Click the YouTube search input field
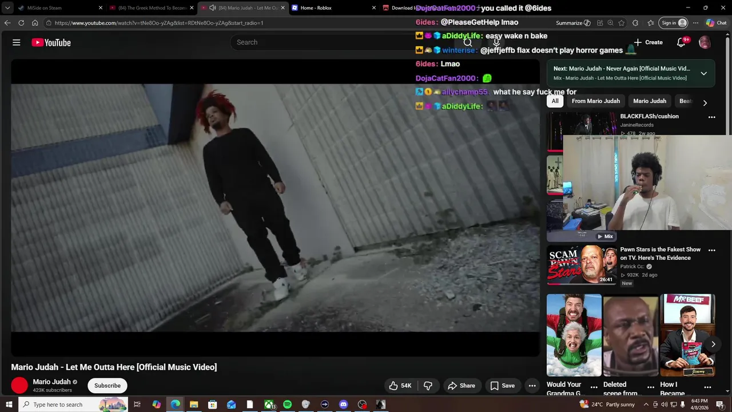This screenshot has height=412, width=732. [343, 42]
